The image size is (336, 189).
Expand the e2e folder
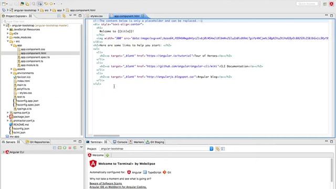pyautogui.click(x=8, y=34)
